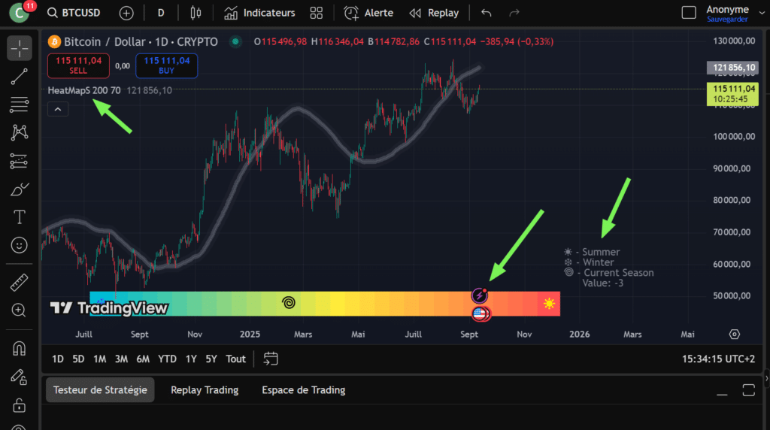Open the horizontal lines tool group
The image size is (770, 430).
19,104
